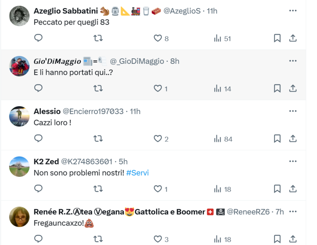Share Azeglio Sabbatini's tweet

pyautogui.click(x=293, y=38)
